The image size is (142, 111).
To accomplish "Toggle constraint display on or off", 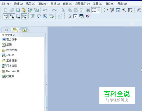I will click(12, 16).
